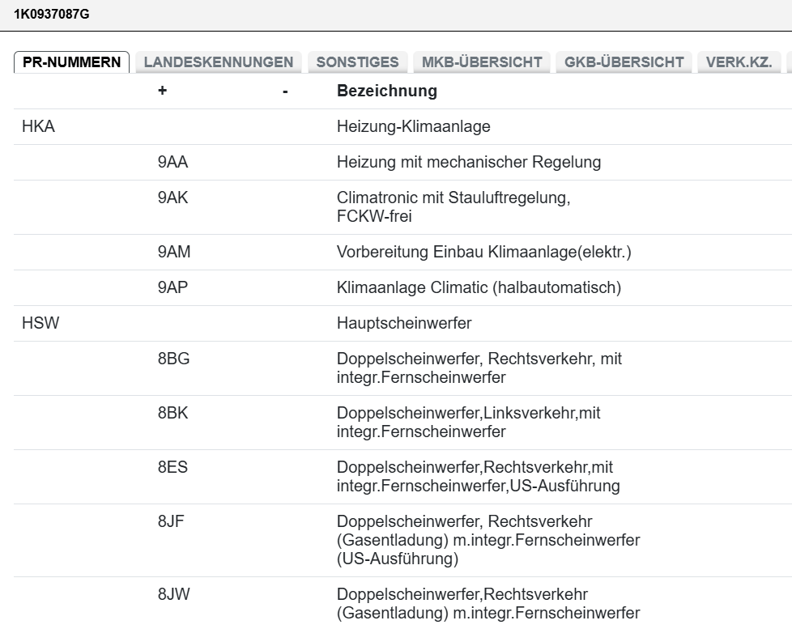Image resolution: width=792 pixels, height=629 pixels.
Task: Switch to the LANDESKENNUNGEN tab
Action: click(x=217, y=62)
